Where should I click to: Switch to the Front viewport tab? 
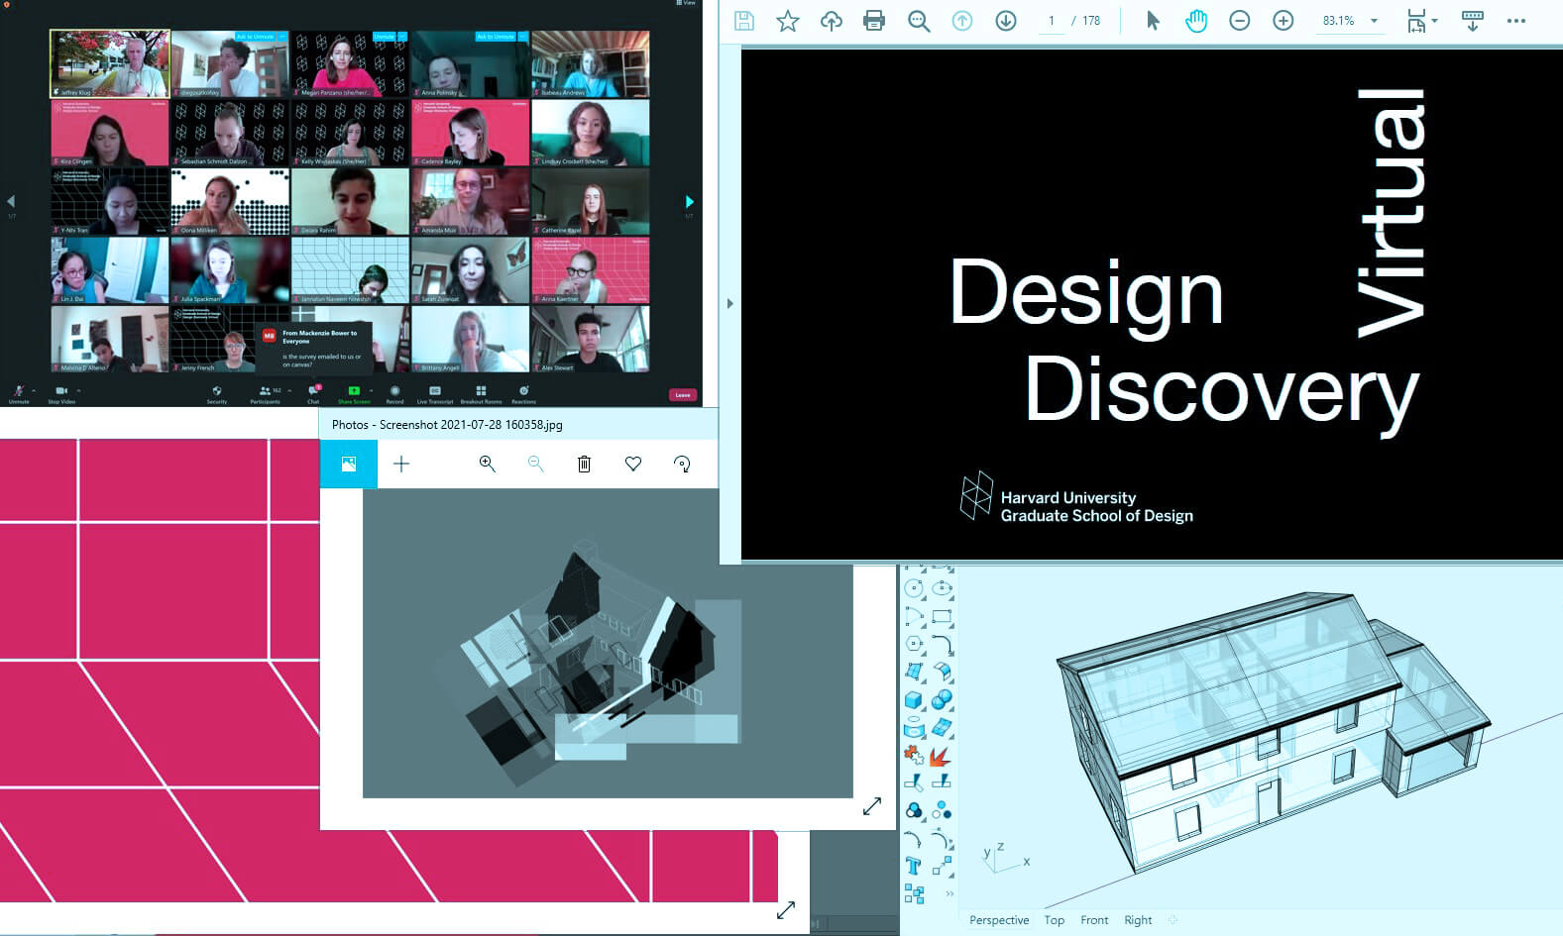(1094, 920)
